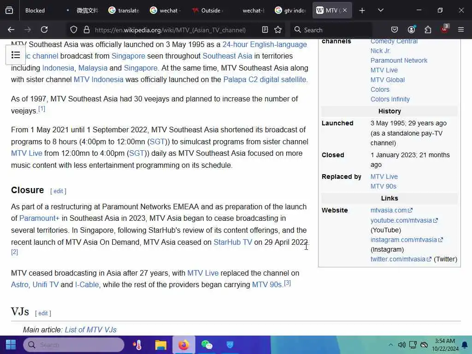
Task: Bookmark this page with star icon
Action: pos(278,29)
